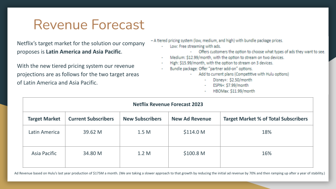The width and height of the screenshot is (336, 189).
Task: Click the "HBOMax: $11.99/month" bullet line
Action: point(229,91)
